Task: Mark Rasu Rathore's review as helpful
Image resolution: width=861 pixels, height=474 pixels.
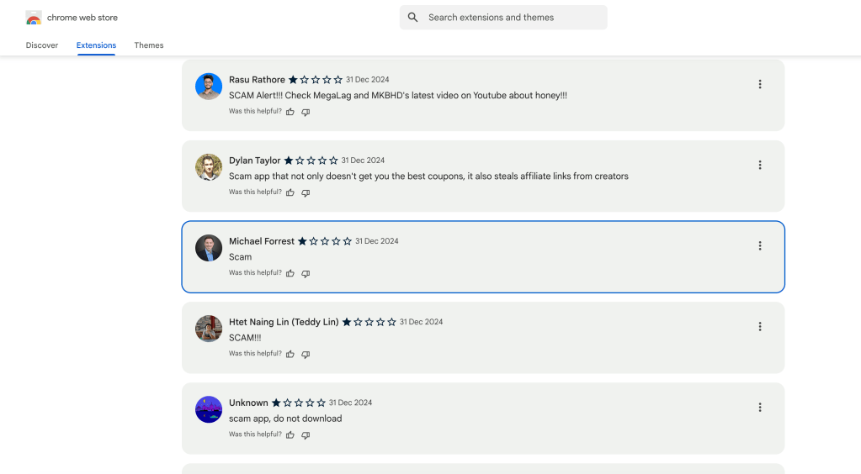Action: tap(290, 112)
